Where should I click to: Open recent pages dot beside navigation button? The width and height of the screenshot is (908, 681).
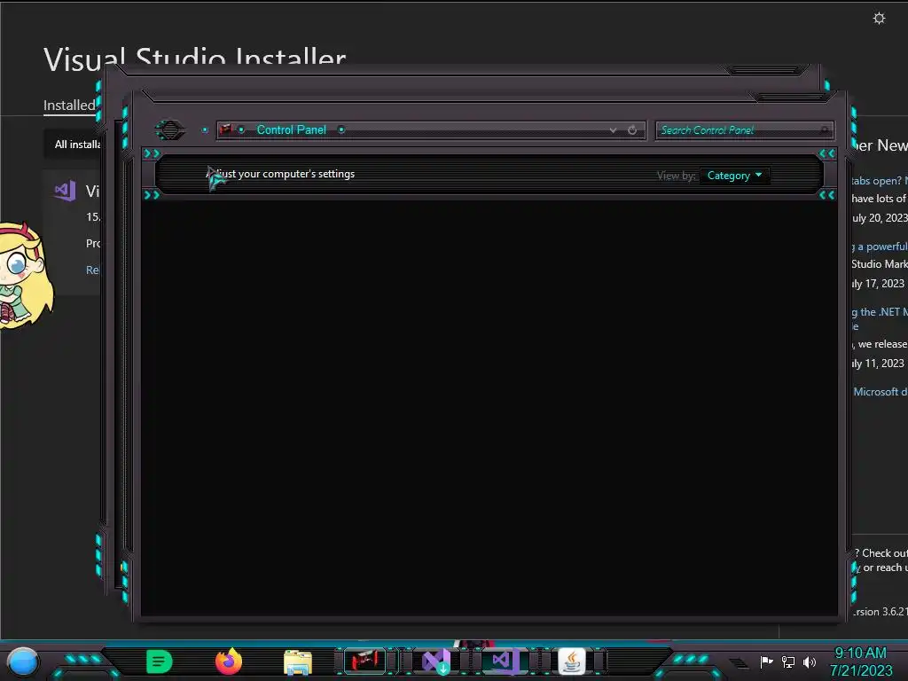point(205,129)
